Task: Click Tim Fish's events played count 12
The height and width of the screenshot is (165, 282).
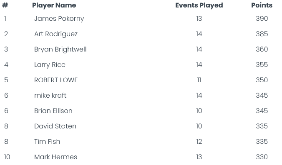Action: pos(199,142)
